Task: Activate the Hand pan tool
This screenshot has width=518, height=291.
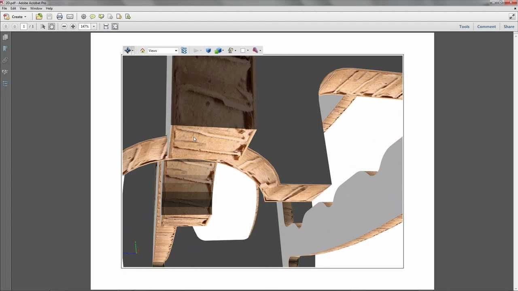Action: click(x=51, y=26)
